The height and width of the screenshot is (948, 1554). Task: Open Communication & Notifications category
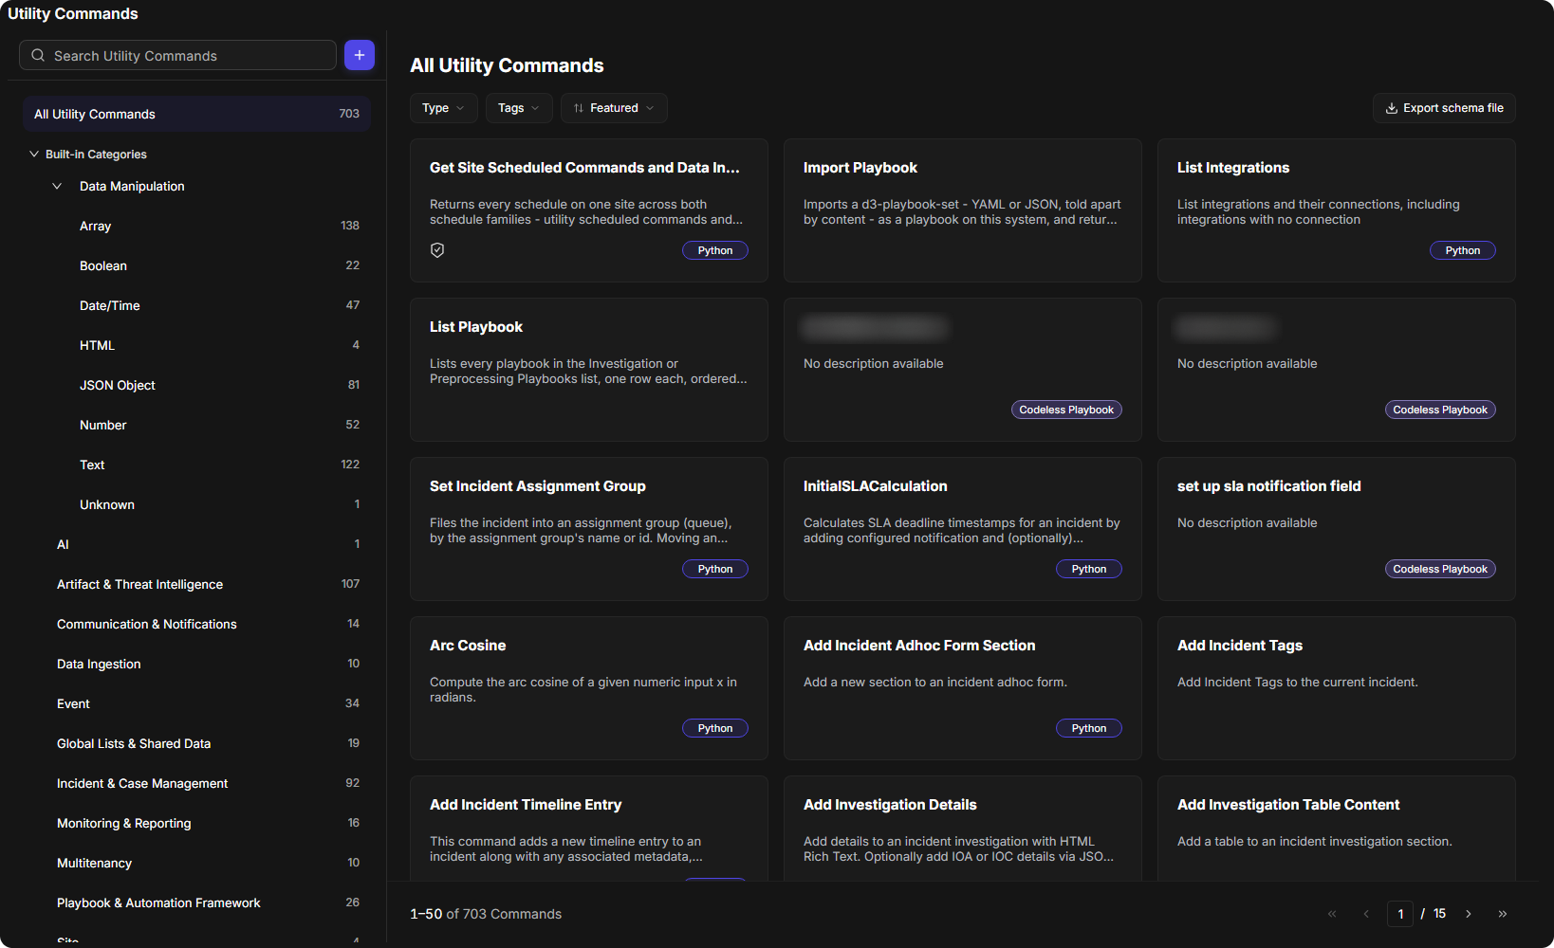[196, 624]
